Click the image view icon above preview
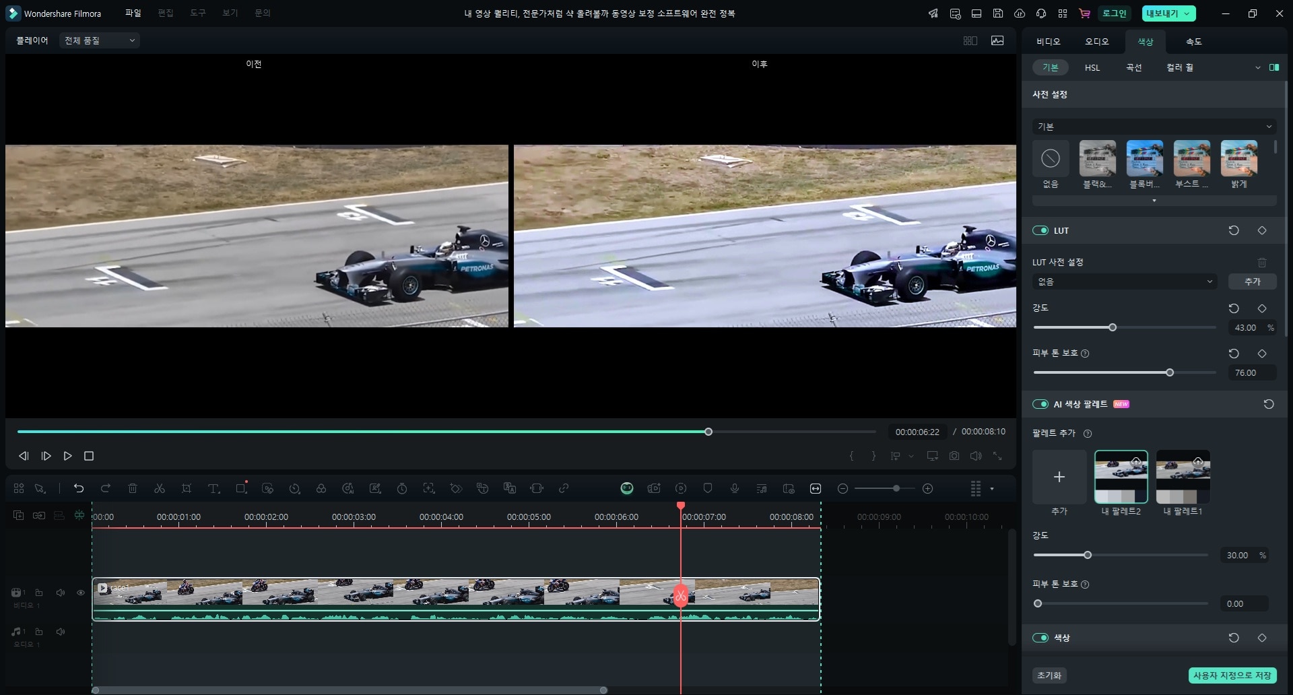 click(x=997, y=40)
